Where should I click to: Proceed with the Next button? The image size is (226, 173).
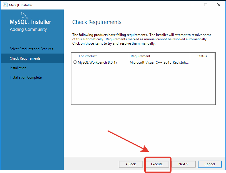click(183, 164)
